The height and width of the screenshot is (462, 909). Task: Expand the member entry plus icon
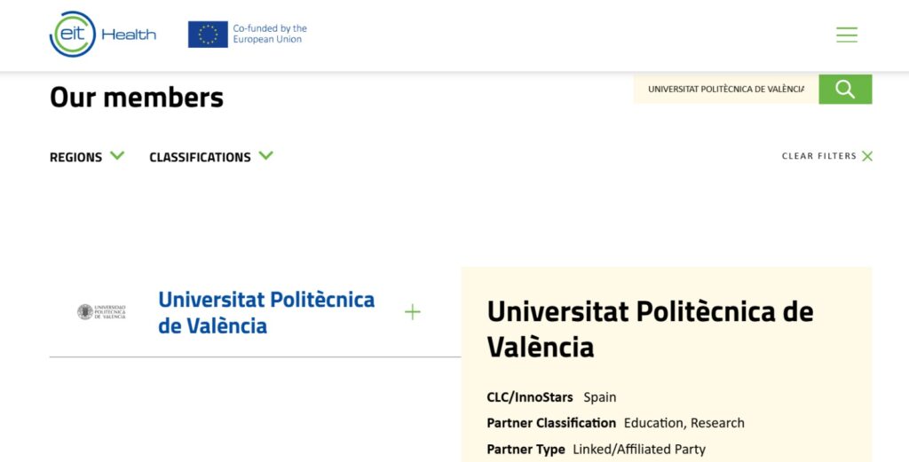click(412, 313)
